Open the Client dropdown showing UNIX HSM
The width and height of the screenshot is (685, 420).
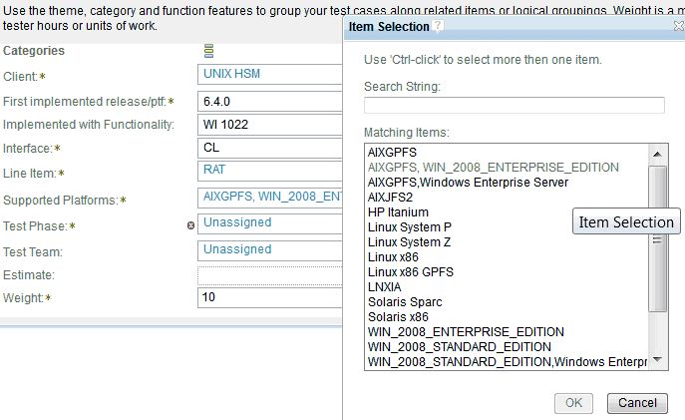click(x=269, y=75)
